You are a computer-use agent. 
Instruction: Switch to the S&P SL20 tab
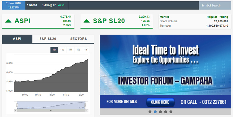pyautogui.click(x=48, y=39)
